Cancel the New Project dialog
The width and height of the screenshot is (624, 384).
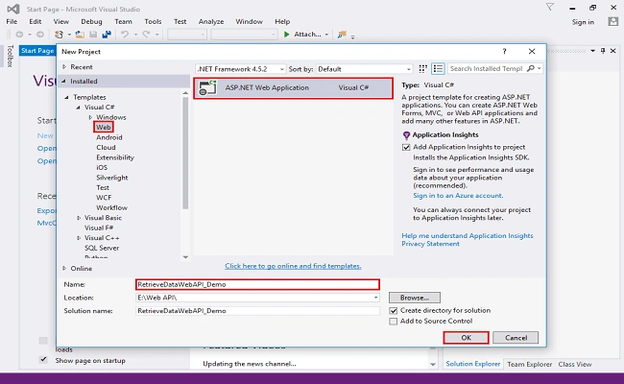coord(516,338)
